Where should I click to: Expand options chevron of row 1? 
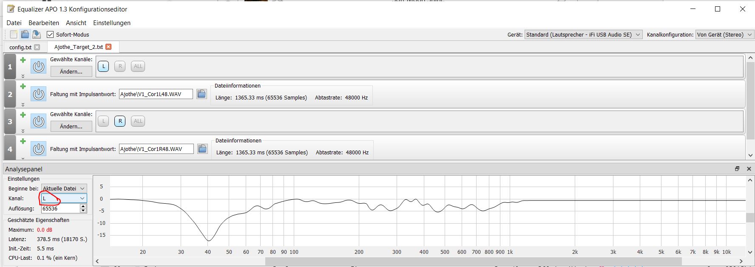(23, 76)
